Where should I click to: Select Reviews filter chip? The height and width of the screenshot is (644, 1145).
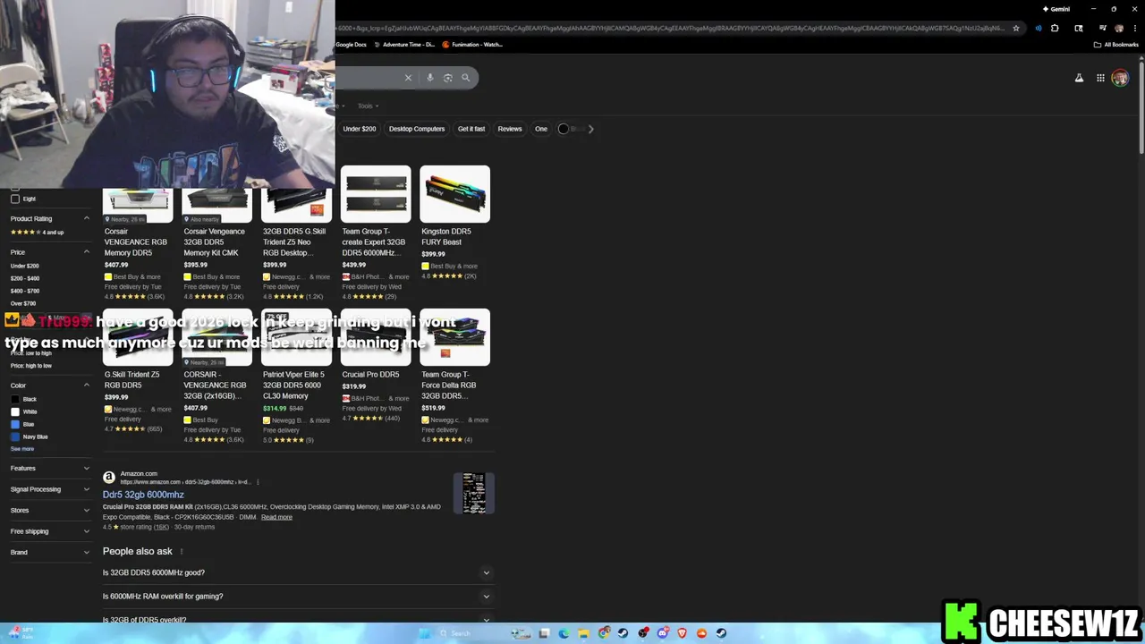coord(510,129)
